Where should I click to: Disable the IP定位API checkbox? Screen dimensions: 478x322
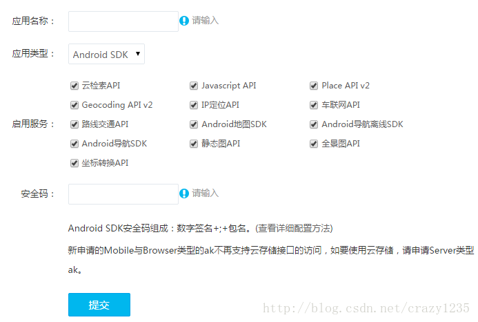pyautogui.click(x=194, y=105)
